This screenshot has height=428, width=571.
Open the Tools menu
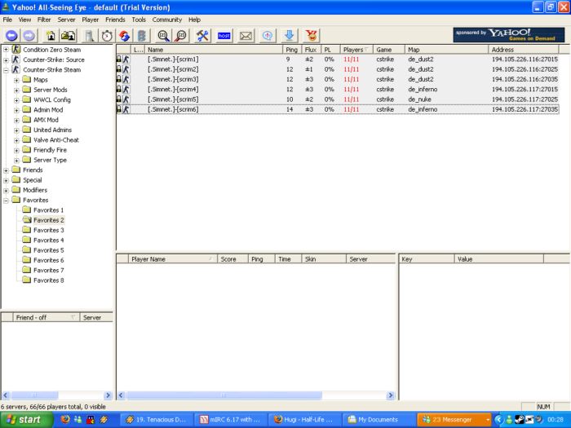tap(139, 20)
